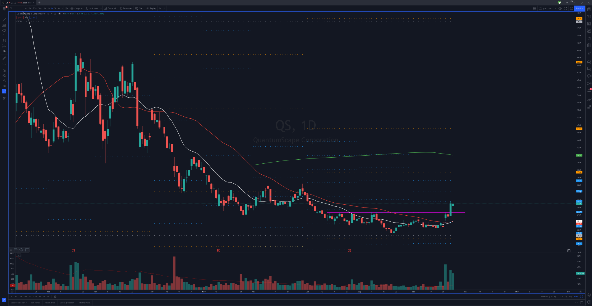The width and height of the screenshot is (592, 306).
Task: Switch to Pine Editor tab
Action: (x=50, y=303)
